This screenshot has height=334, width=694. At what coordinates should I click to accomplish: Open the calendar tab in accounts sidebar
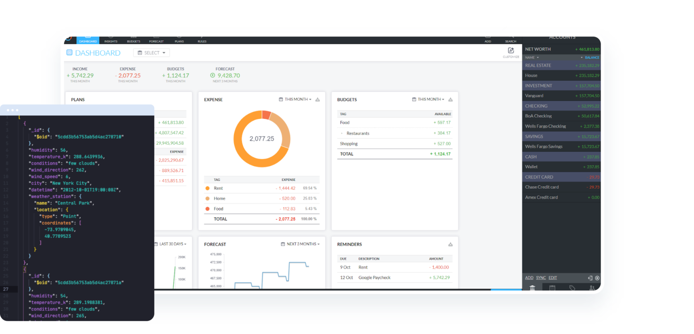coord(552,288)
